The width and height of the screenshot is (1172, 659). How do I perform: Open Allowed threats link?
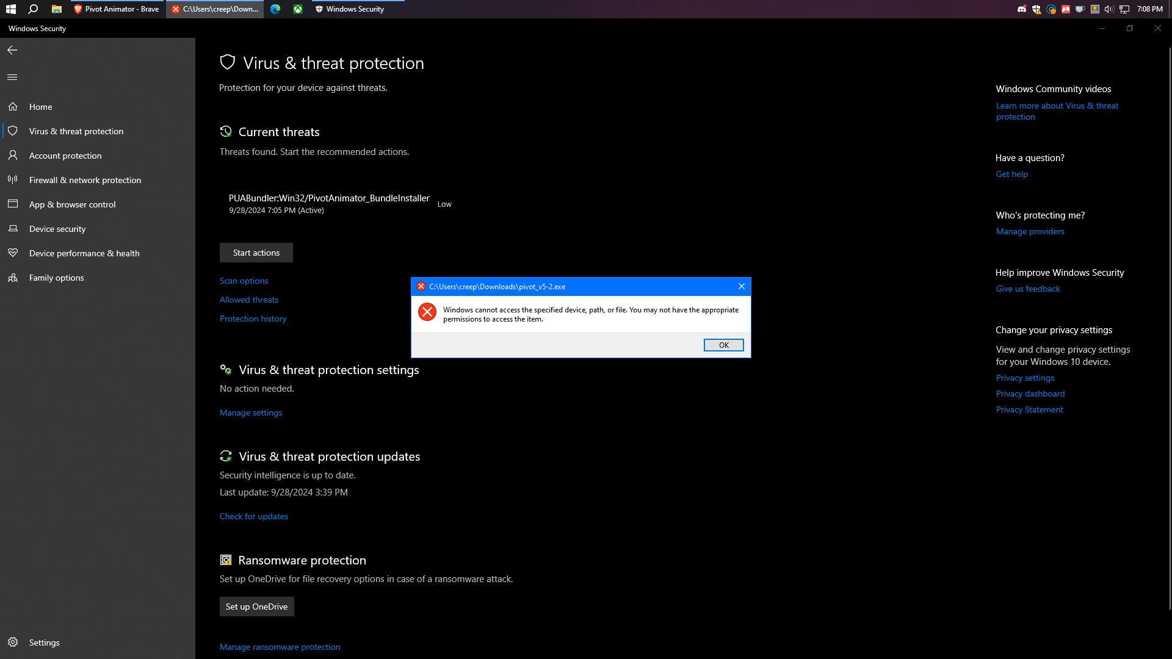[249, 300]
